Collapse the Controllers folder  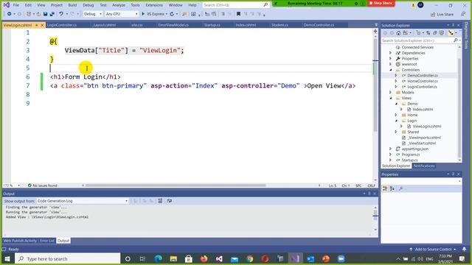391,70
